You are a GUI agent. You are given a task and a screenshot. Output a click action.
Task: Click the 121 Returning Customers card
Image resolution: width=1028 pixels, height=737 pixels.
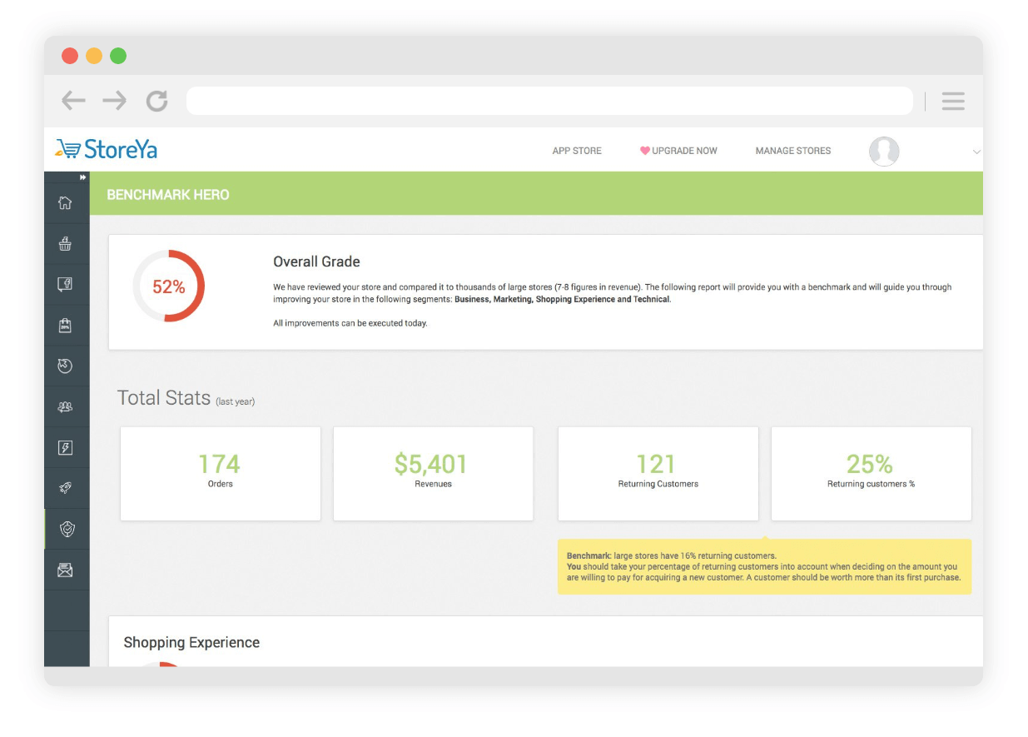pyautogui.click(x=658, y=474)
